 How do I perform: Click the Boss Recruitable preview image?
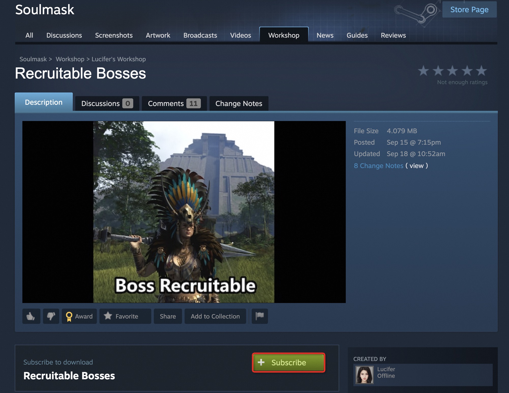point(184,212)
